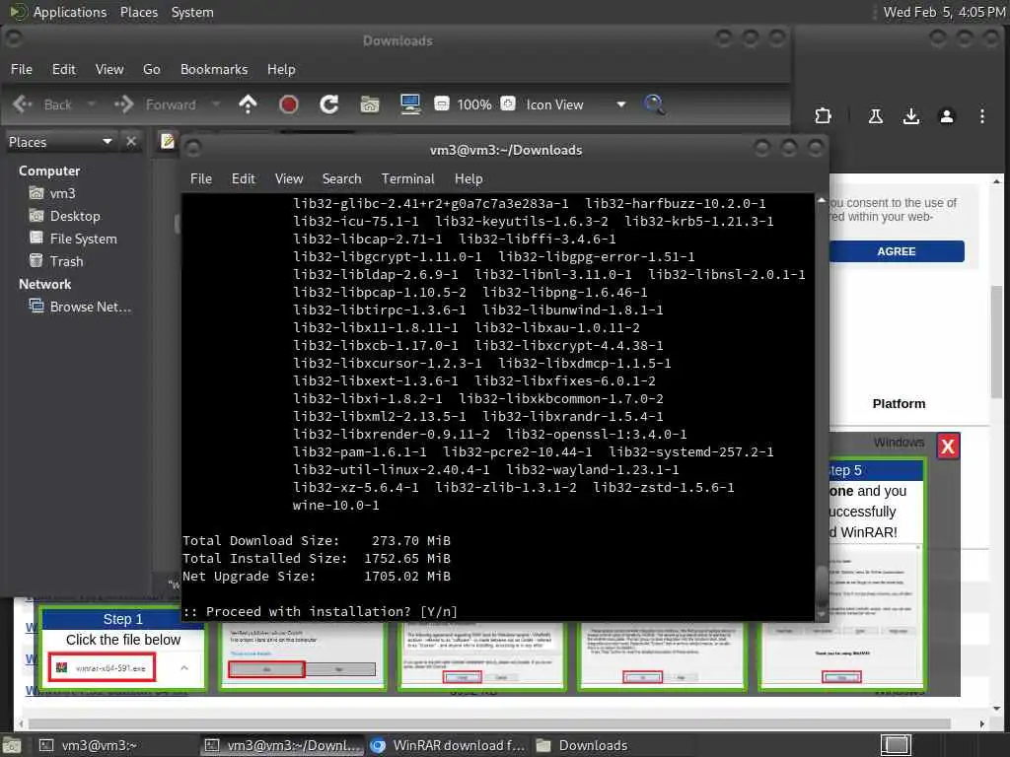
Task: Open the Bookmarks menu
Action: (x=214, y=69)
